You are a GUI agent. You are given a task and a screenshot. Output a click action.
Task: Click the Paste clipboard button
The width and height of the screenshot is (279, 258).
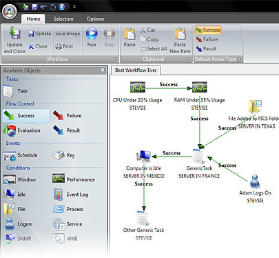[x=130, y=37]
